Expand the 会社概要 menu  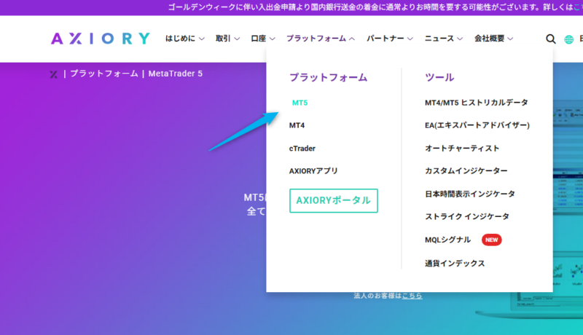(x=494, y=39)
